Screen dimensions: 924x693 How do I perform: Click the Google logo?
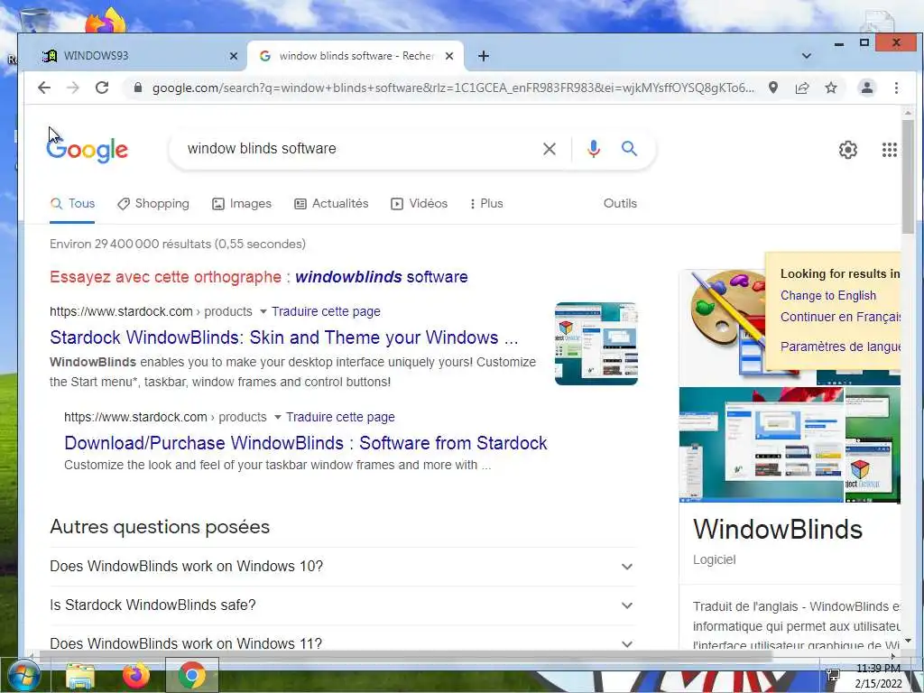(88, 150)
